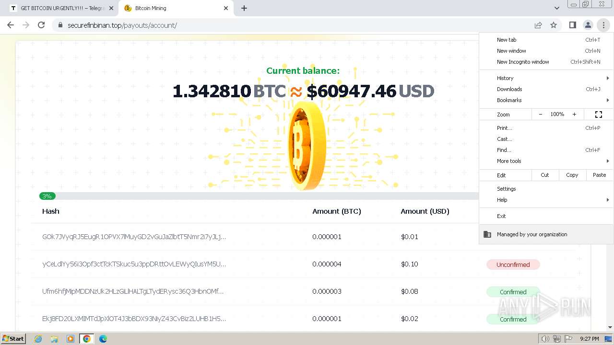The width and height of the screenshot is (614, 345).
Task: Click the Unconfirmed status badge
Action: pyautogui.click(x=513, y=264)
